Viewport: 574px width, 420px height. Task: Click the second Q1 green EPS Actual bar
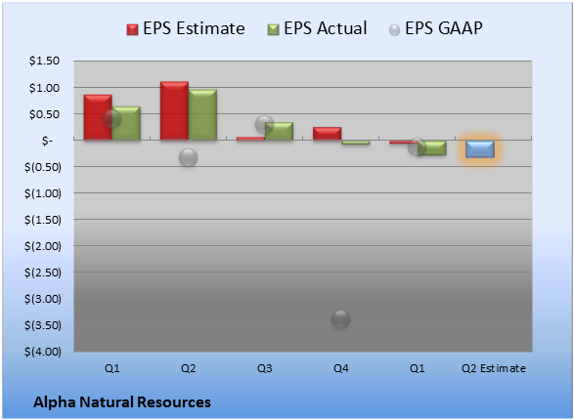432,147
